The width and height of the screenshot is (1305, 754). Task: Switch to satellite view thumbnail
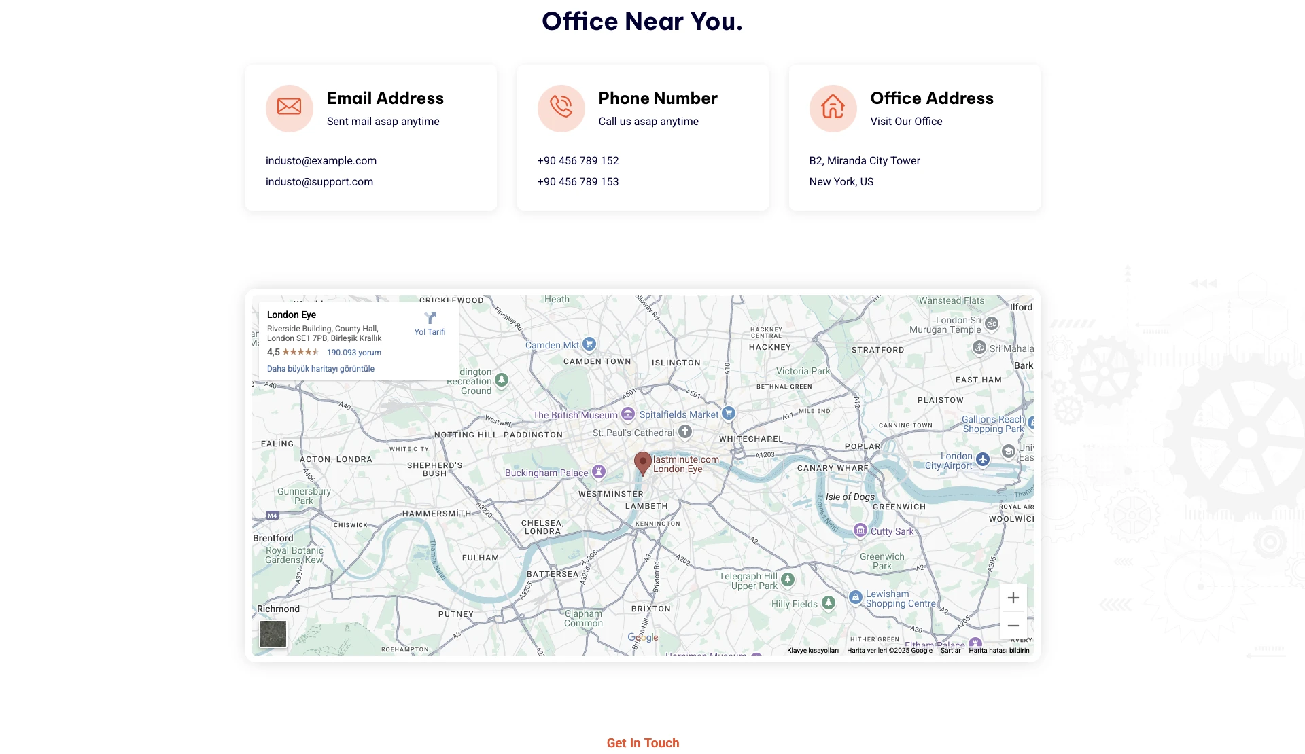coord(273,634)
